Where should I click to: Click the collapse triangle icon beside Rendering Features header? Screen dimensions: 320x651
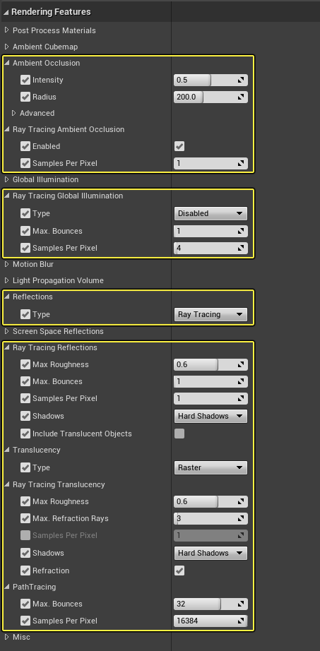pos(6,11)
